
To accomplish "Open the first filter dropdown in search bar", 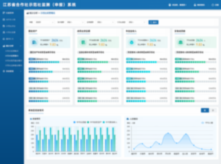I will (45, 22).
